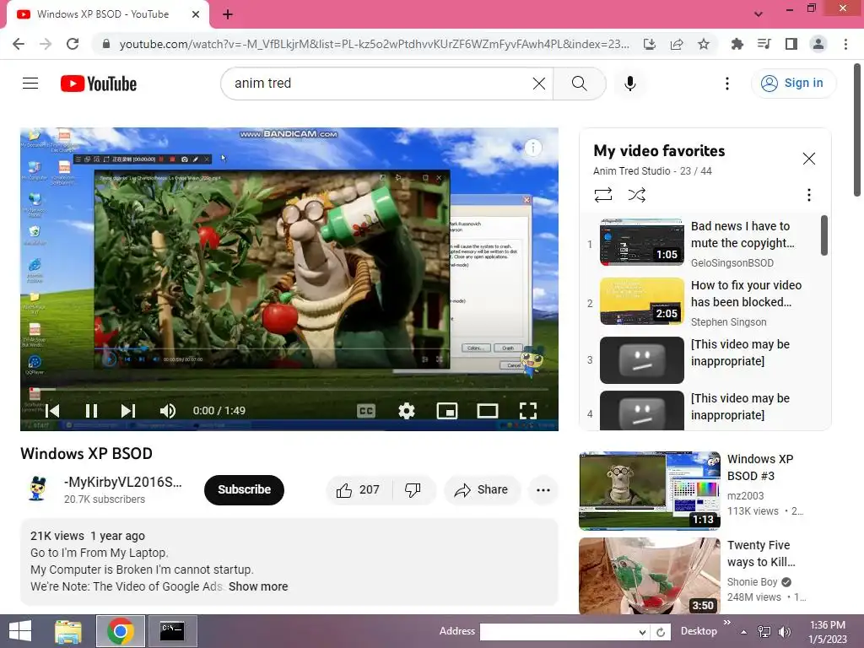The height and width of the screenshot is (648, 864).
Task: Switch to miniplayer mode
Action: point(447,411)
